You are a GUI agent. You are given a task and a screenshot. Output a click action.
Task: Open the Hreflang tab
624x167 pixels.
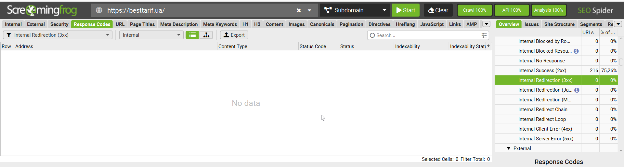[405, 24]
